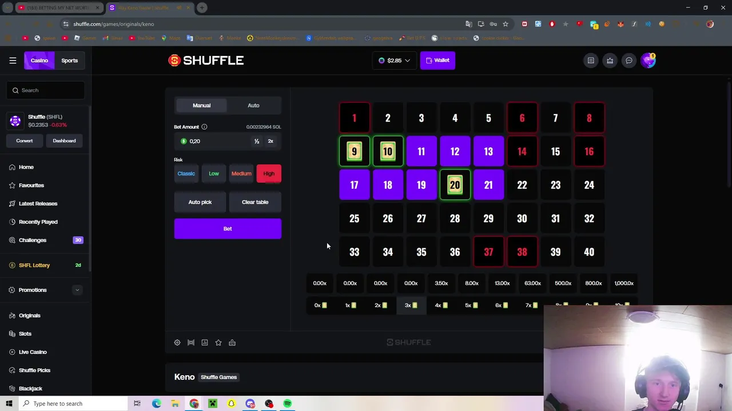Open the VIP crown icon

point(610,61)
